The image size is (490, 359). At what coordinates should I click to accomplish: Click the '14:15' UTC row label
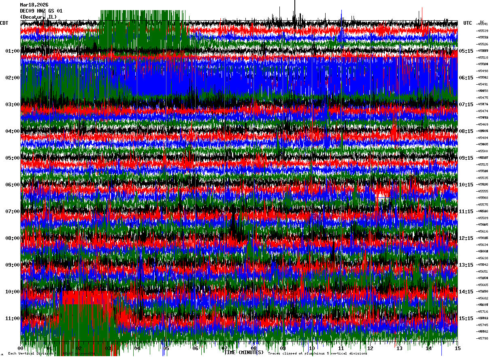(466, 292)
